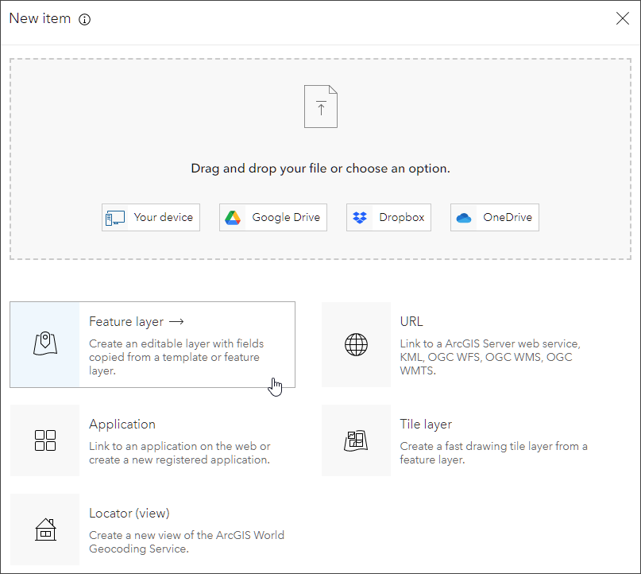
Task: Open Dropbox to choose a file
Action: tap(388, 216)
